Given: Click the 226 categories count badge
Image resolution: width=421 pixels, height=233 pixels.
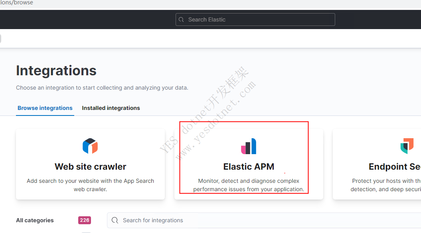Looking at the screenshot, I should (x=85, y=220).
